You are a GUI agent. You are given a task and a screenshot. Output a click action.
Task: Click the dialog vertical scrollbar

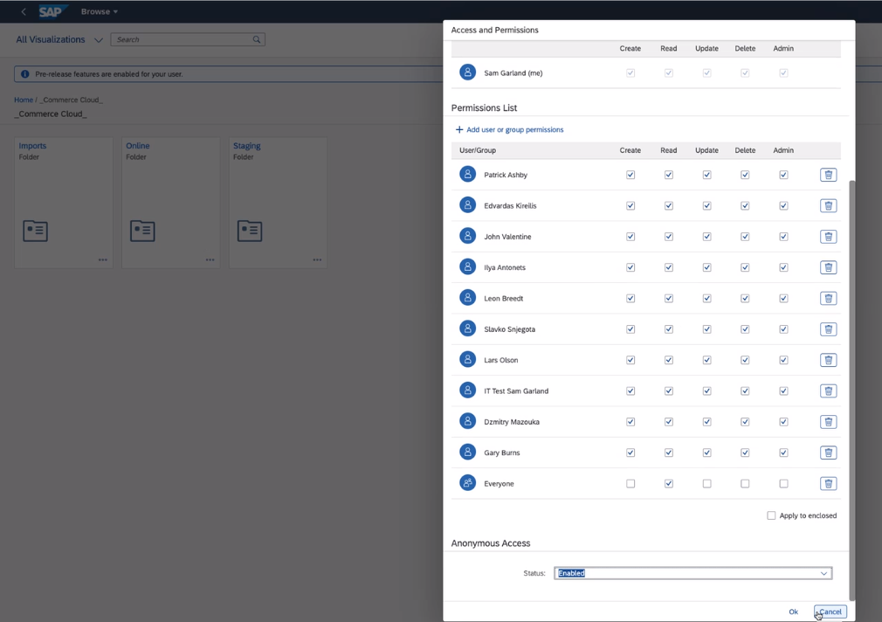(851, 390)
